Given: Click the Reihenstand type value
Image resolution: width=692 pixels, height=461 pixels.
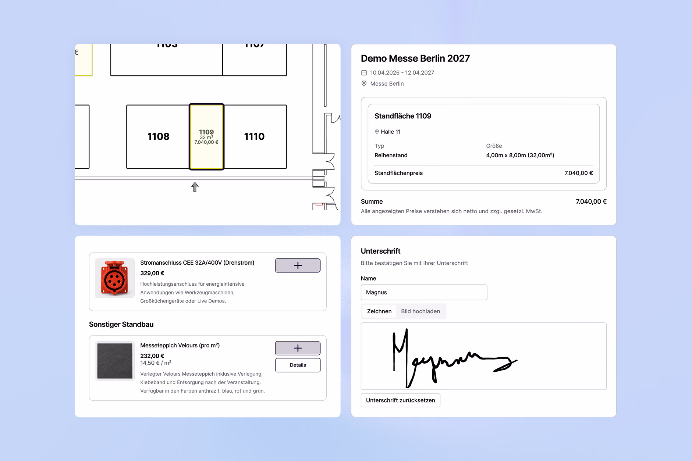Looking at the screenshot, I should pyautogui.click(x=391, y=155).
